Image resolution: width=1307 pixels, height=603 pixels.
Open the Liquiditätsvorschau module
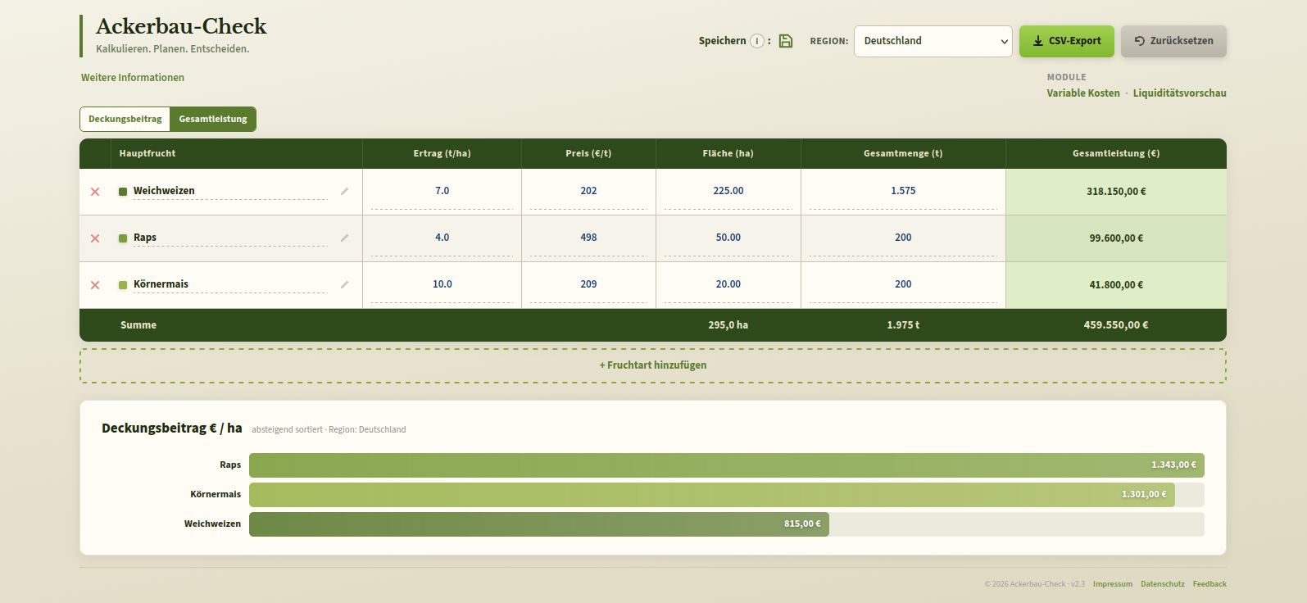pyautogui.click(x=1179, y=93)
